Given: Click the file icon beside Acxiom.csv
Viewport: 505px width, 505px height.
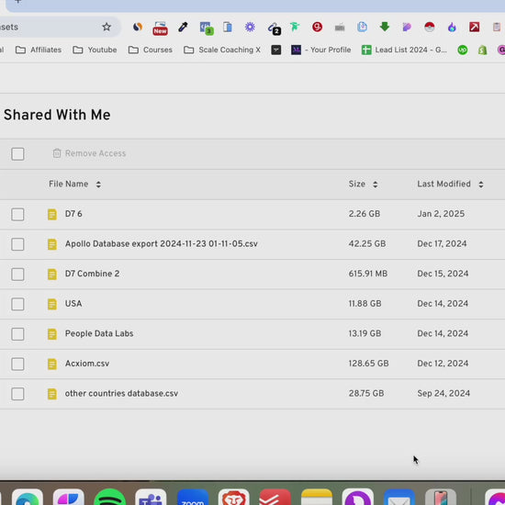Looking at the screenshot, I should (x=52, y=364).
